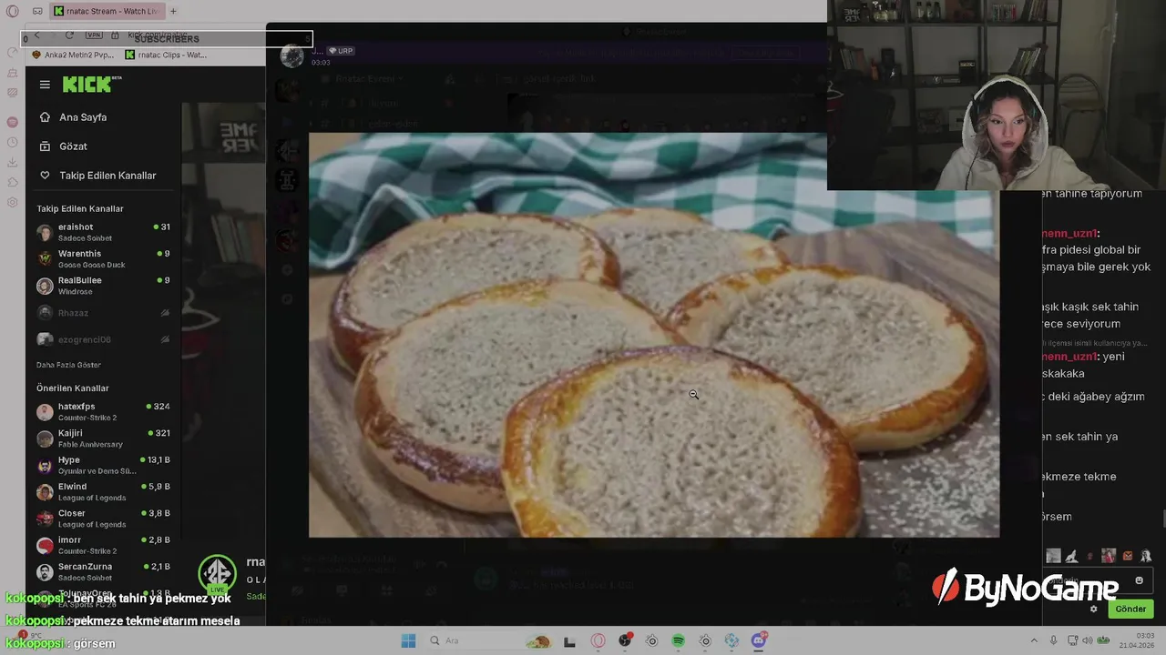Show hidden system tray icons
The width and height of the screenshot is (1166, 655).
(x=1034, y=640)
